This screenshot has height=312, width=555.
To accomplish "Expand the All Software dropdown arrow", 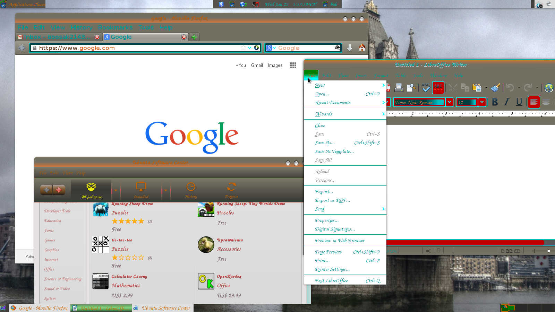I will click(116, 190).
